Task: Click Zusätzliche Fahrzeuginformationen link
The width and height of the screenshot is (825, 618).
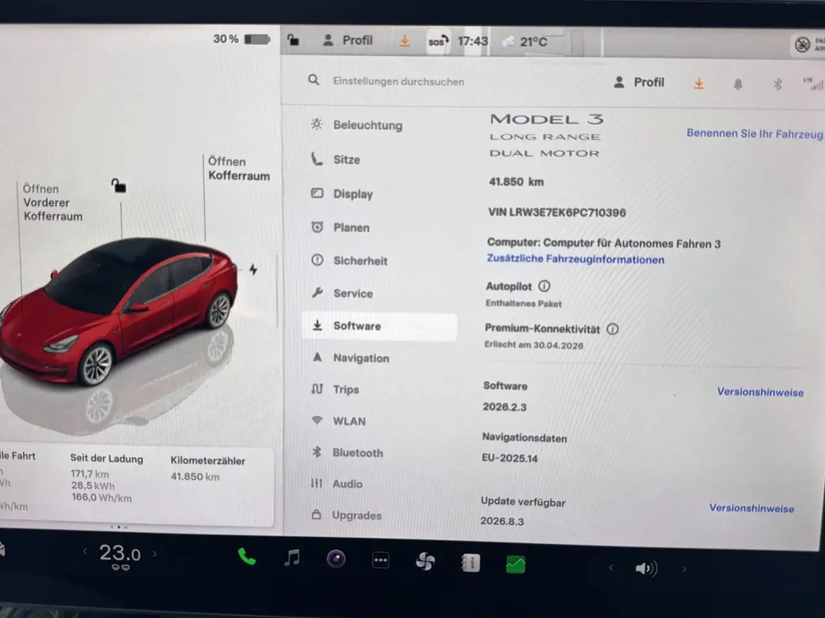Action: [x=575, y=259]
